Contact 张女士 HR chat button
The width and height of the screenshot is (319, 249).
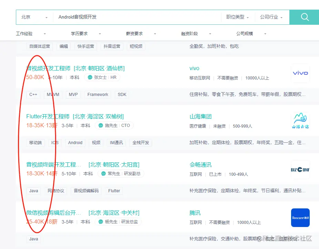(x=102, y=77)
